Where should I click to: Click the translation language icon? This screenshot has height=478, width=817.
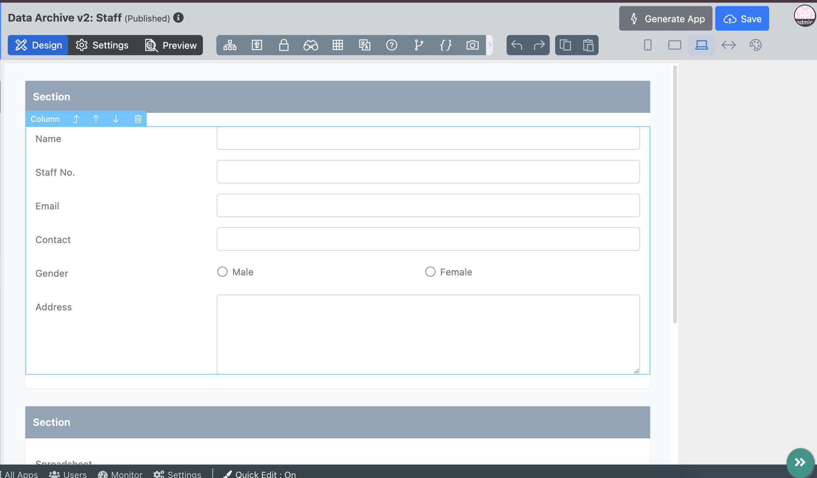[x=365, y=45]
